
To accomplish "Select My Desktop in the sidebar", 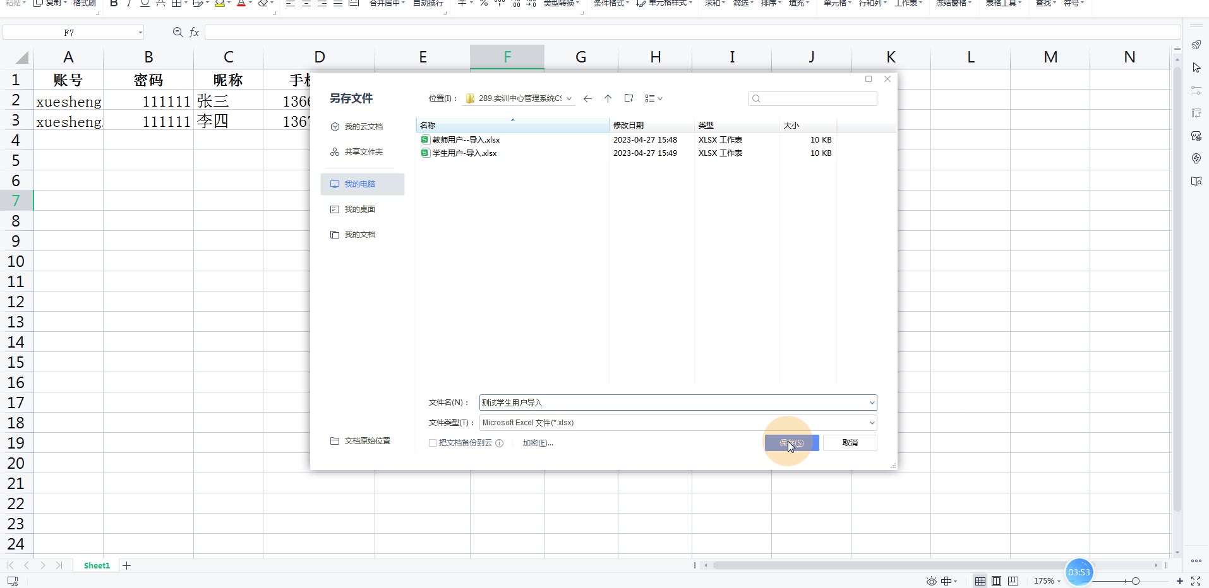I will [359, 209].
